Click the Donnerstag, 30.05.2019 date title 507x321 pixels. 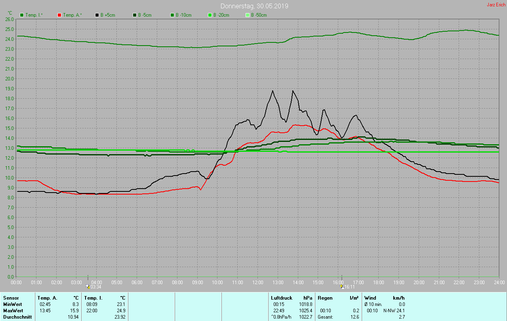click(x=254, y=6)
